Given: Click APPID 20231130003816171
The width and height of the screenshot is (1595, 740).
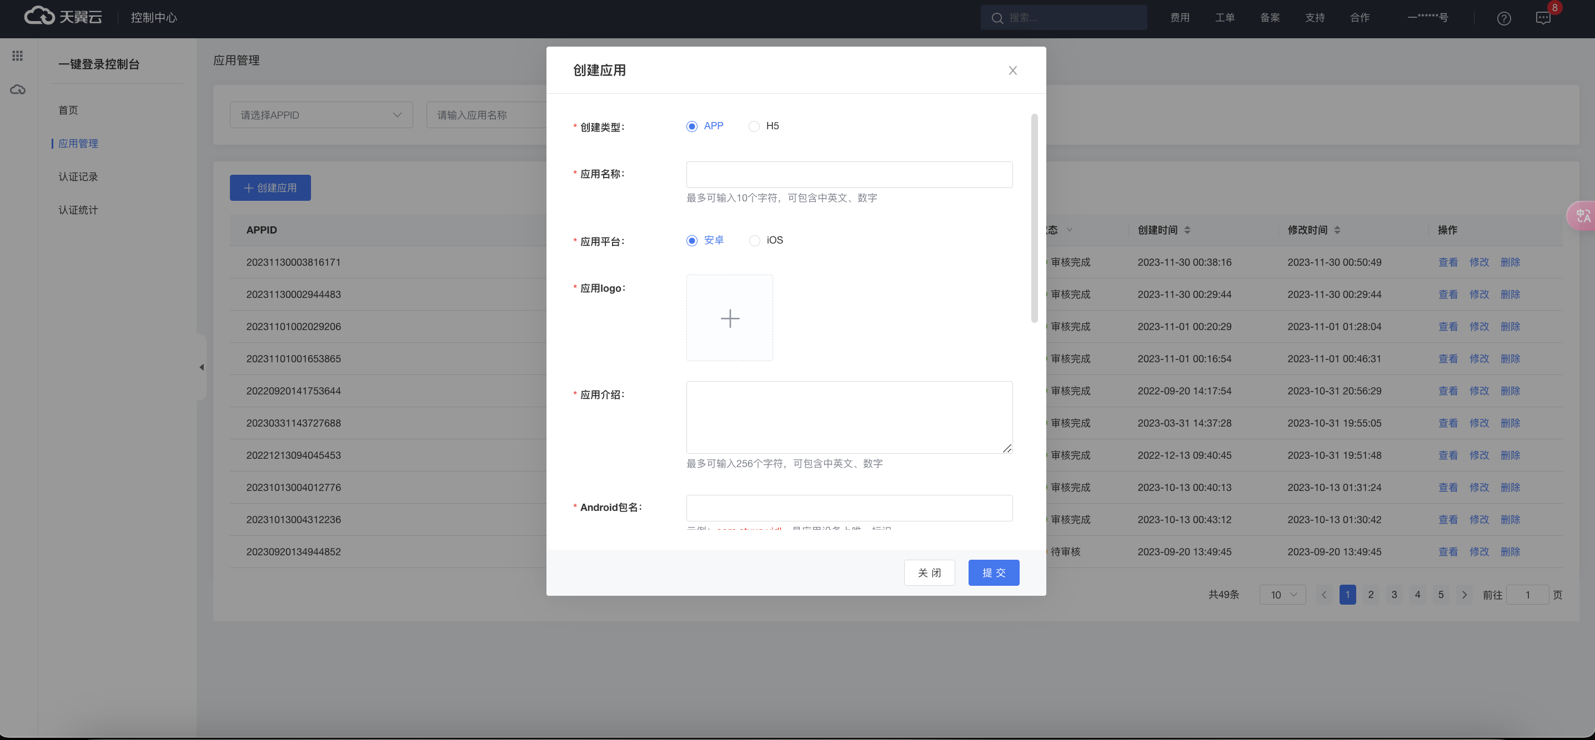Looking at the screenshot, I should tap(293, 262).
